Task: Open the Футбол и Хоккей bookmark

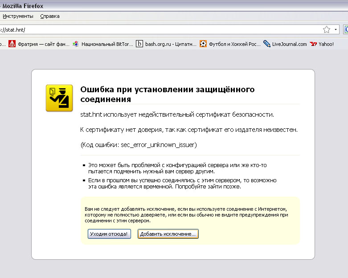Action: pos(230,44)
